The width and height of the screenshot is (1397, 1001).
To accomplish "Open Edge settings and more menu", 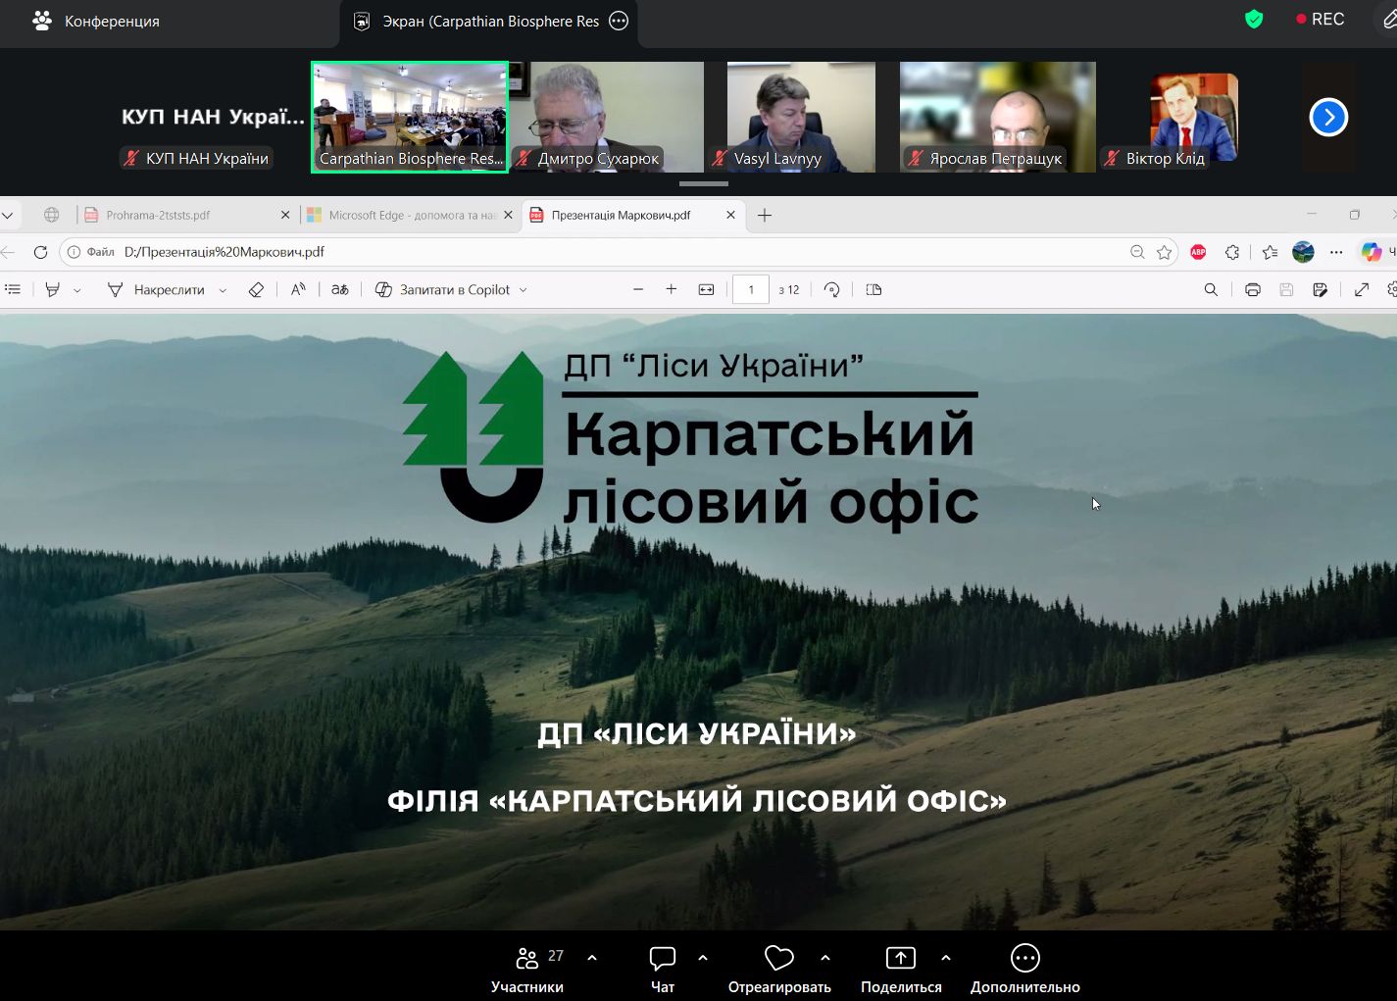I will (1336, 252).
